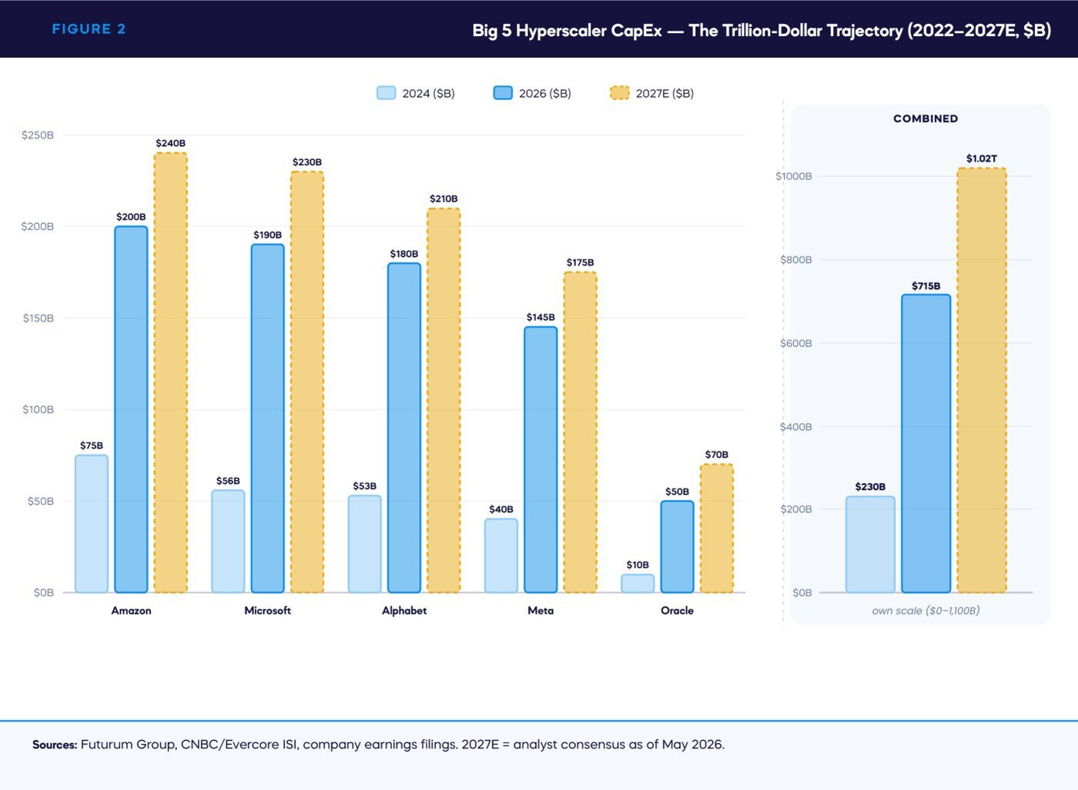The width and height of the screenshot is (1078, 790).
Task: Select Microsoft's $230B 2027E bar
Action: 307,382
